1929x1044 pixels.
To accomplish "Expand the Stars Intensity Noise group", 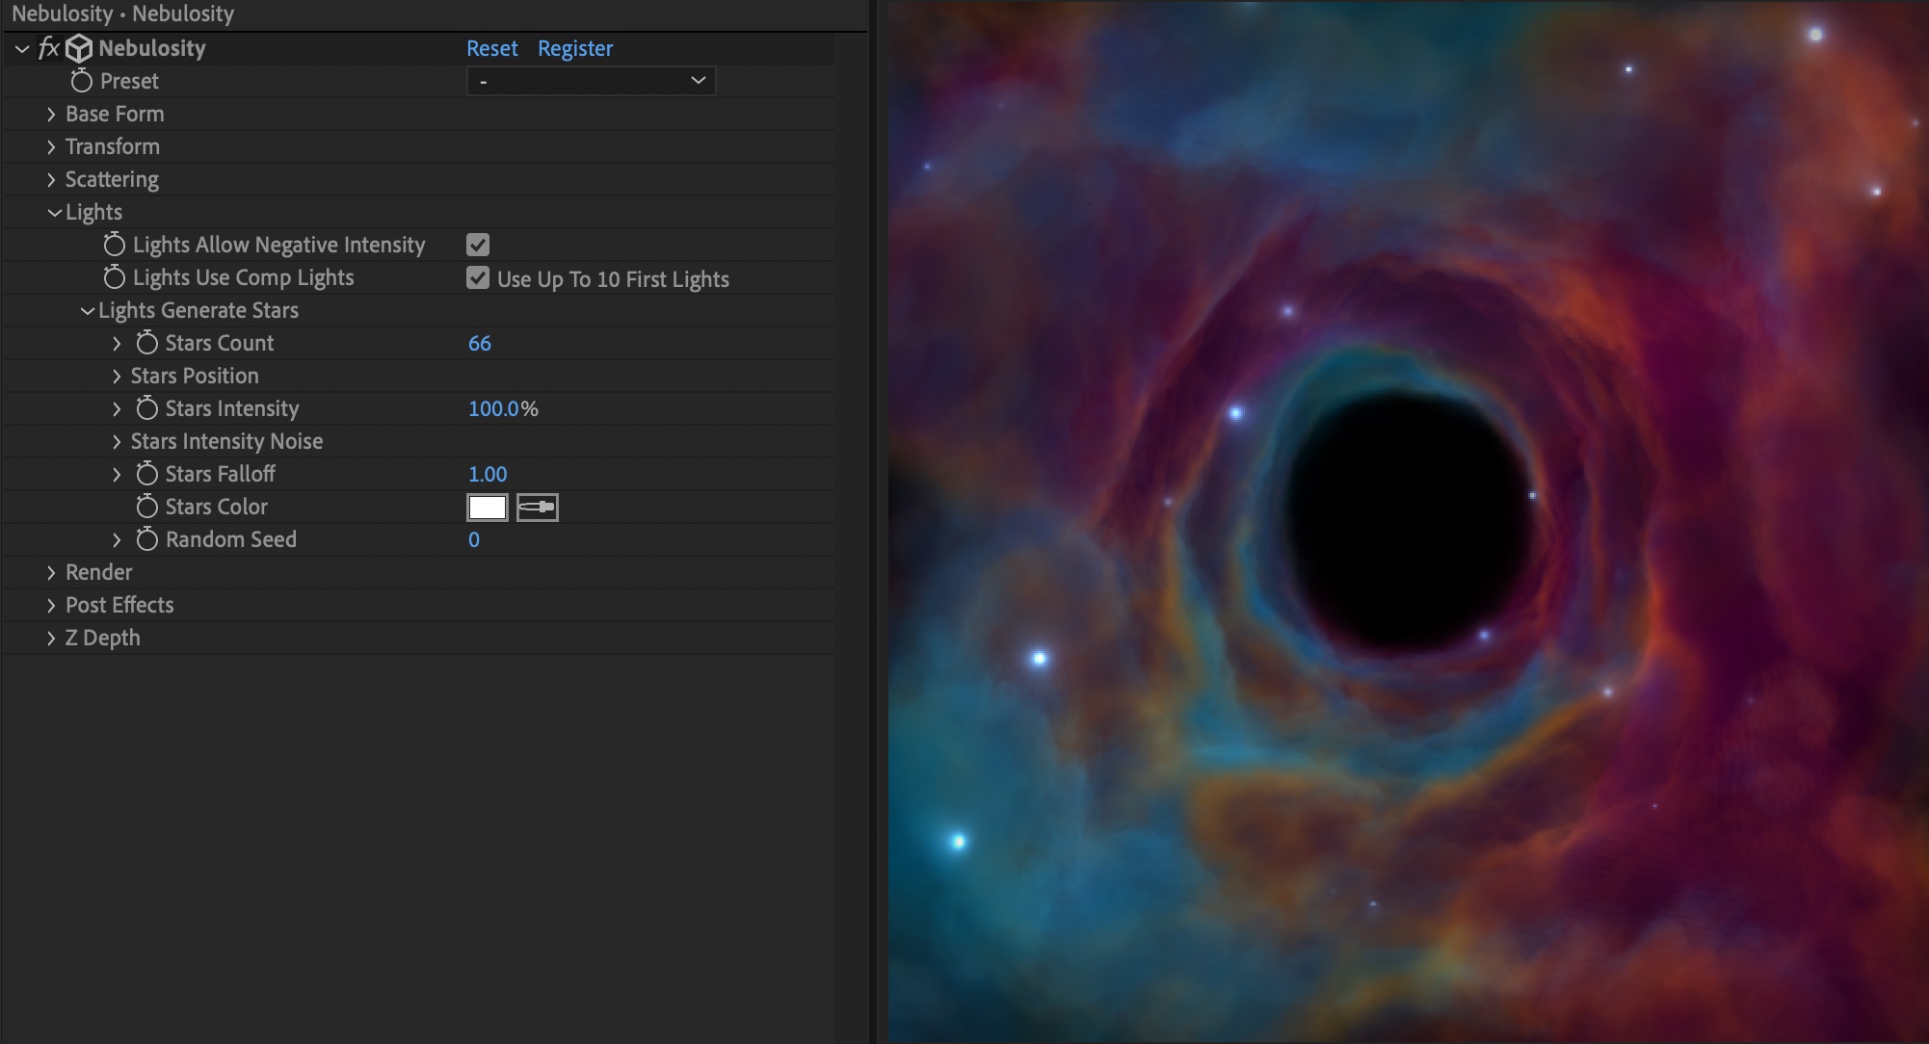I will click(x=117, y=441).
